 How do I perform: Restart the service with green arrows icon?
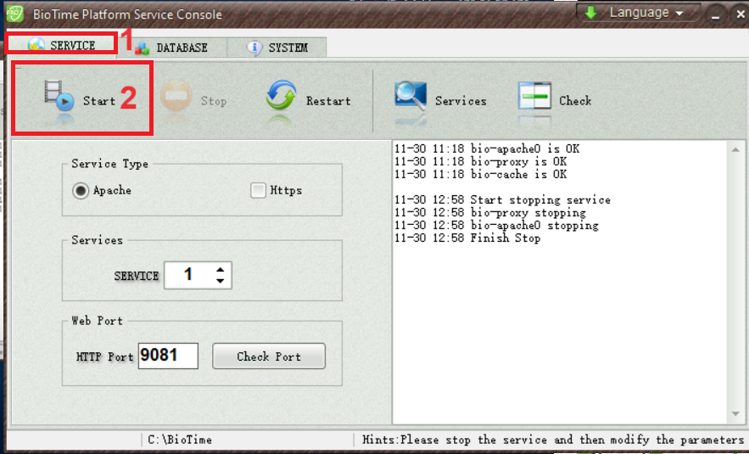coord(281,98)
